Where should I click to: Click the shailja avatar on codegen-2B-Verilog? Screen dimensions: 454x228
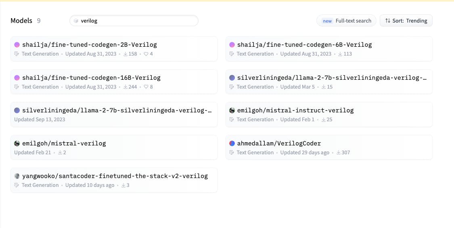coord(17,45)
